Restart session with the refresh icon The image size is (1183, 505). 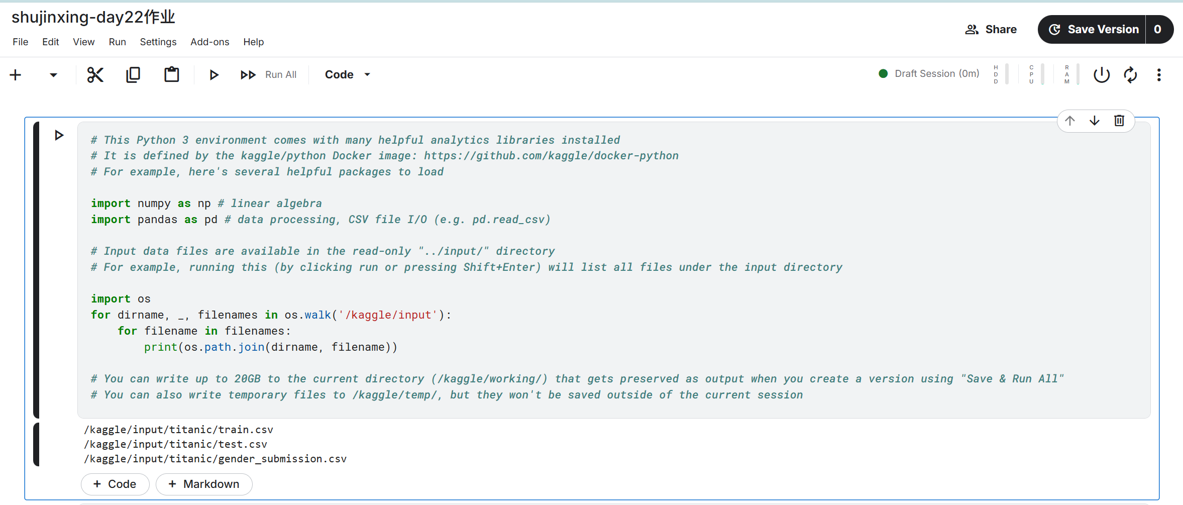1131,75
